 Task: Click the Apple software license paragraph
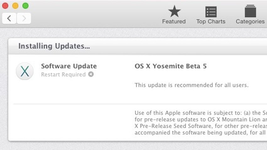pyautogui.click(x=201, y=123)
